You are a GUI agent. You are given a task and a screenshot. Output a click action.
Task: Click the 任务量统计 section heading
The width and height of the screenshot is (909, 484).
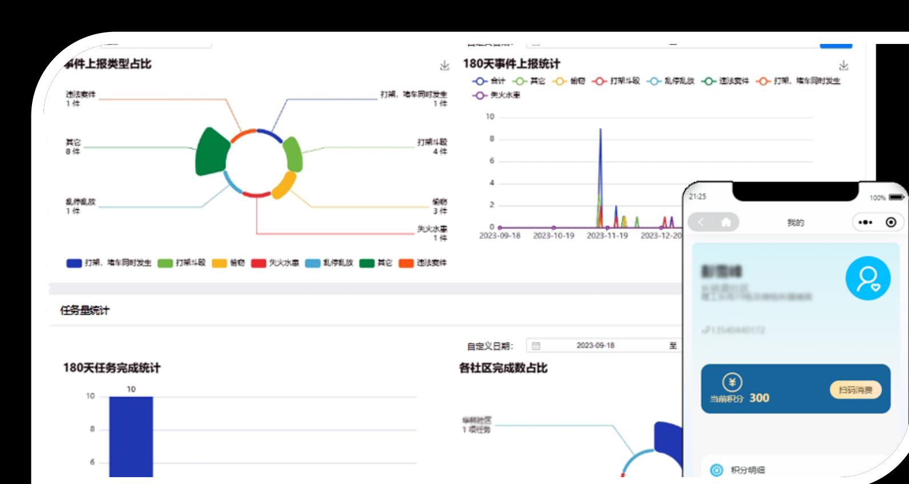85,310
